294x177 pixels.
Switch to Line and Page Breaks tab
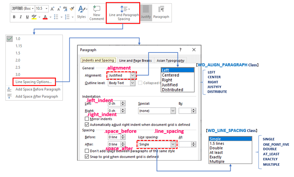(x=135, y=61)
